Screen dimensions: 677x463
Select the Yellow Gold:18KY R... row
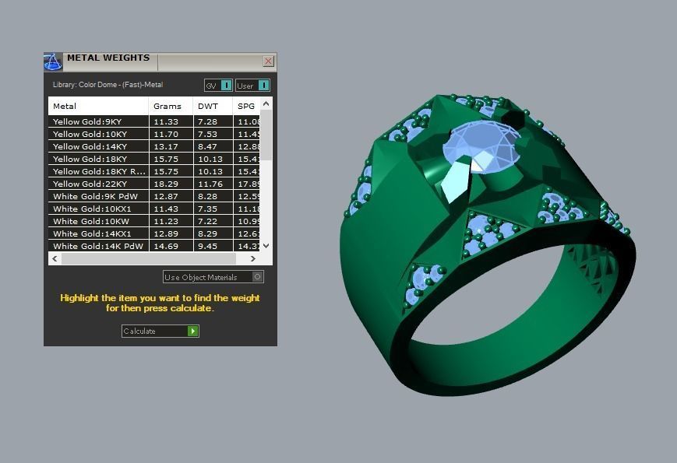154,171
